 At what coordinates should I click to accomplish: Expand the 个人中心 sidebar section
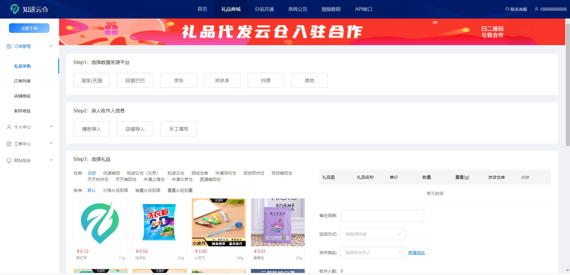click(x=51, y=126)
